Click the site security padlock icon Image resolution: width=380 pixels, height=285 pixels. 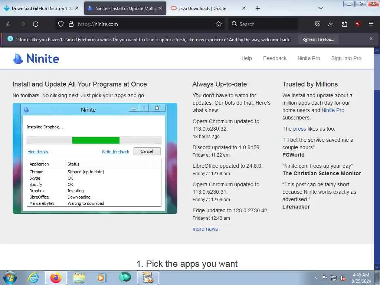point(71,24)
